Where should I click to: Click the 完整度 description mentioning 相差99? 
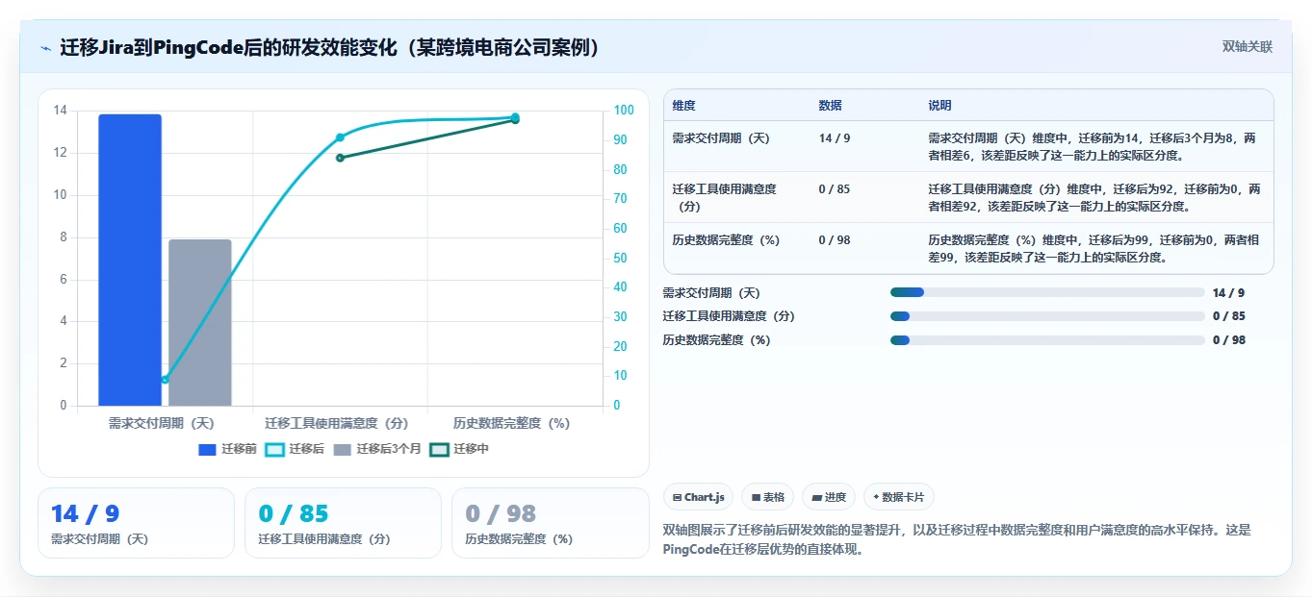1094,249
